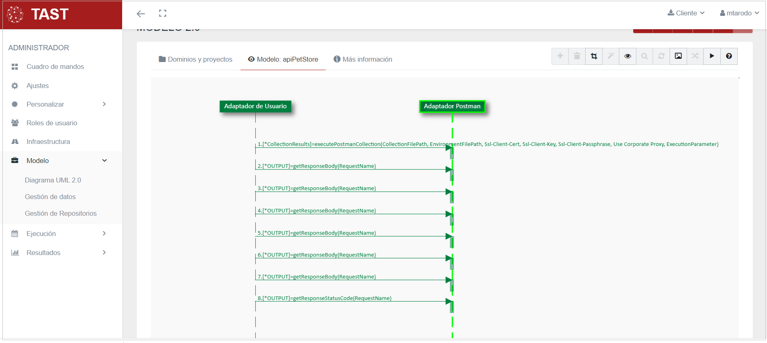Screen dimensions: 767x343
Task: Open the Cliente dropdown menu
Action: [x=686, y=13]
